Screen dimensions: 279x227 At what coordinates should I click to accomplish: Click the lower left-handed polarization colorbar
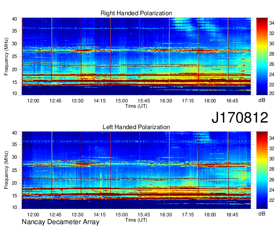pyautogui.click(x=262, y=170)
